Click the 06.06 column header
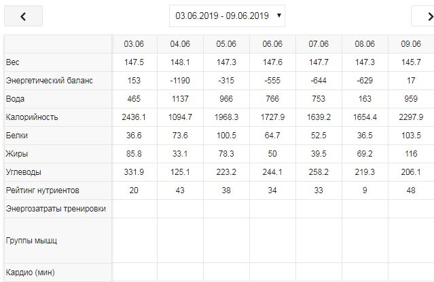Screen dimensions: 434x282 click(272, 44)
